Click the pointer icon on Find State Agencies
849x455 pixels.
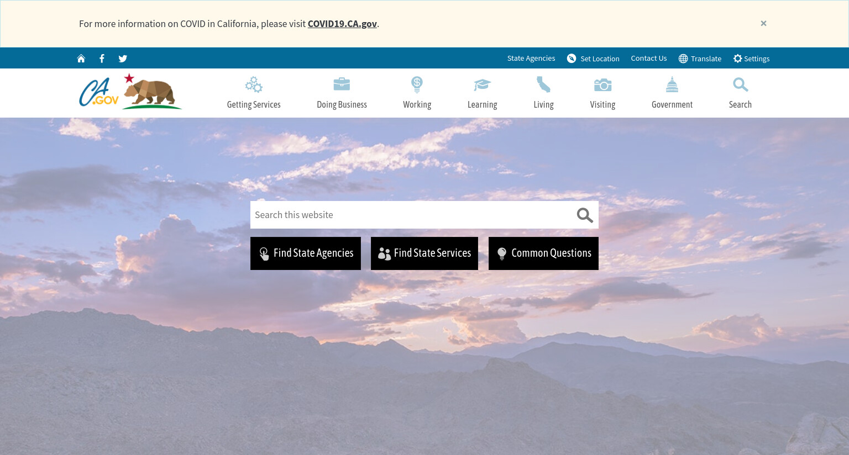[x=264, y=253]
